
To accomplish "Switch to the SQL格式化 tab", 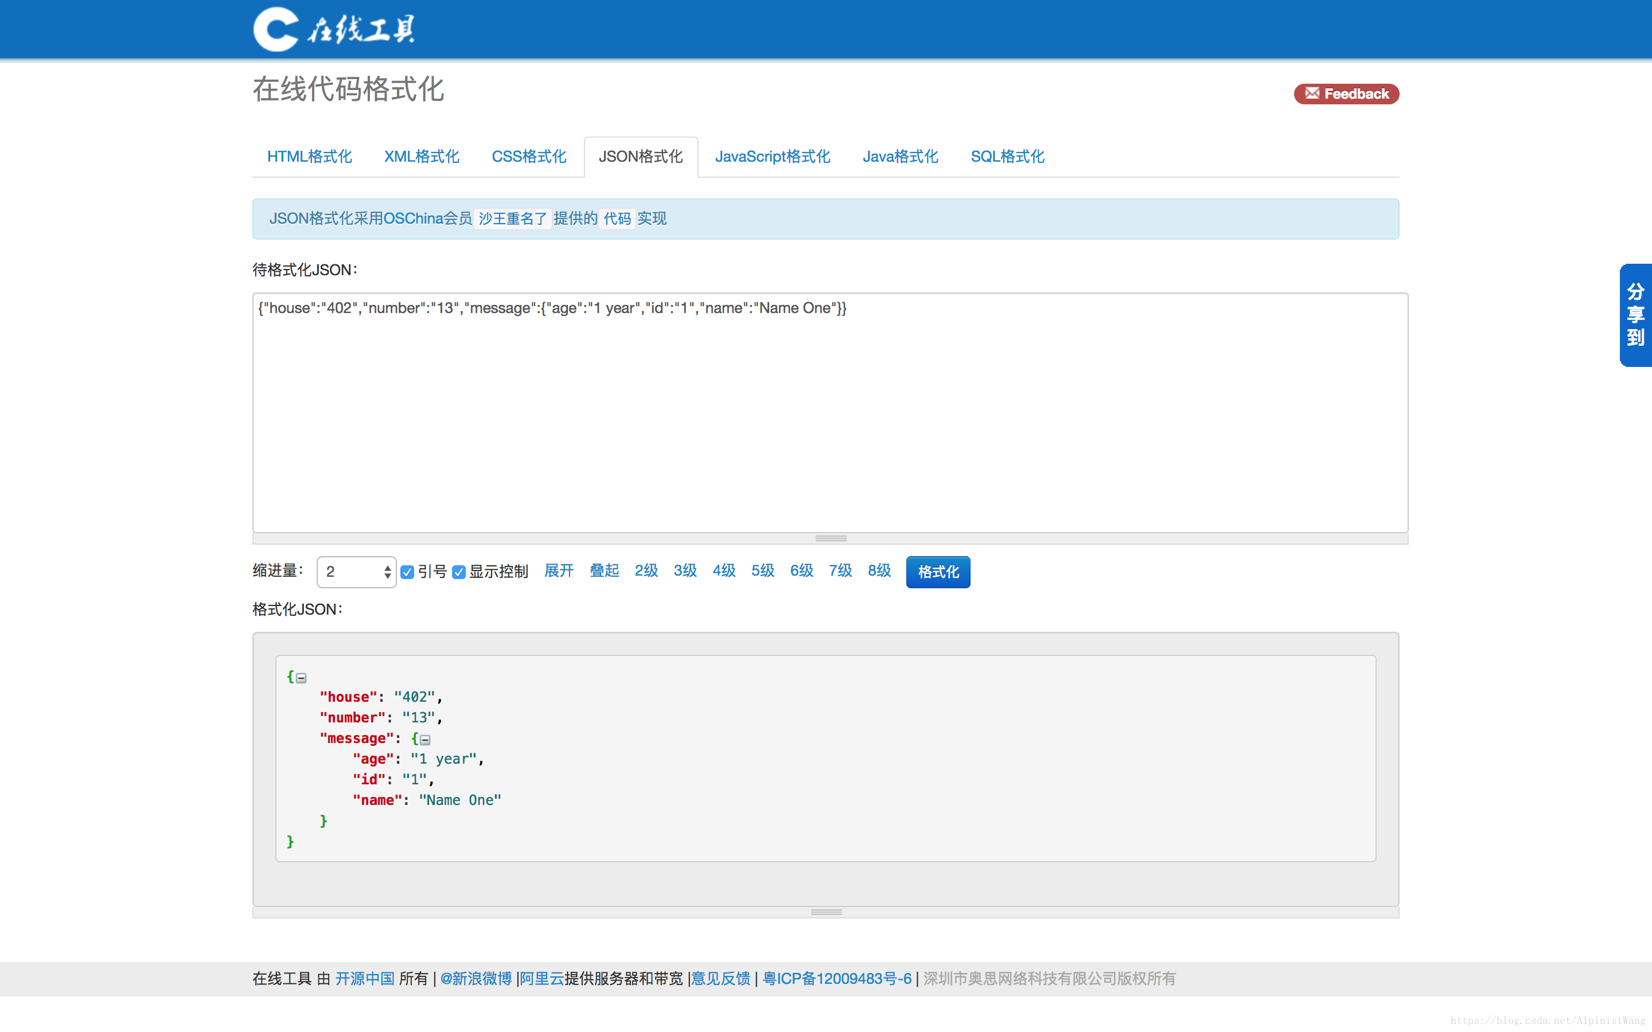I will point(1008,157).
